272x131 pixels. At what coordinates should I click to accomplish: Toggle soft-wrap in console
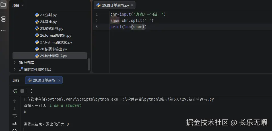pyautogui.click(x=15, y=116)
